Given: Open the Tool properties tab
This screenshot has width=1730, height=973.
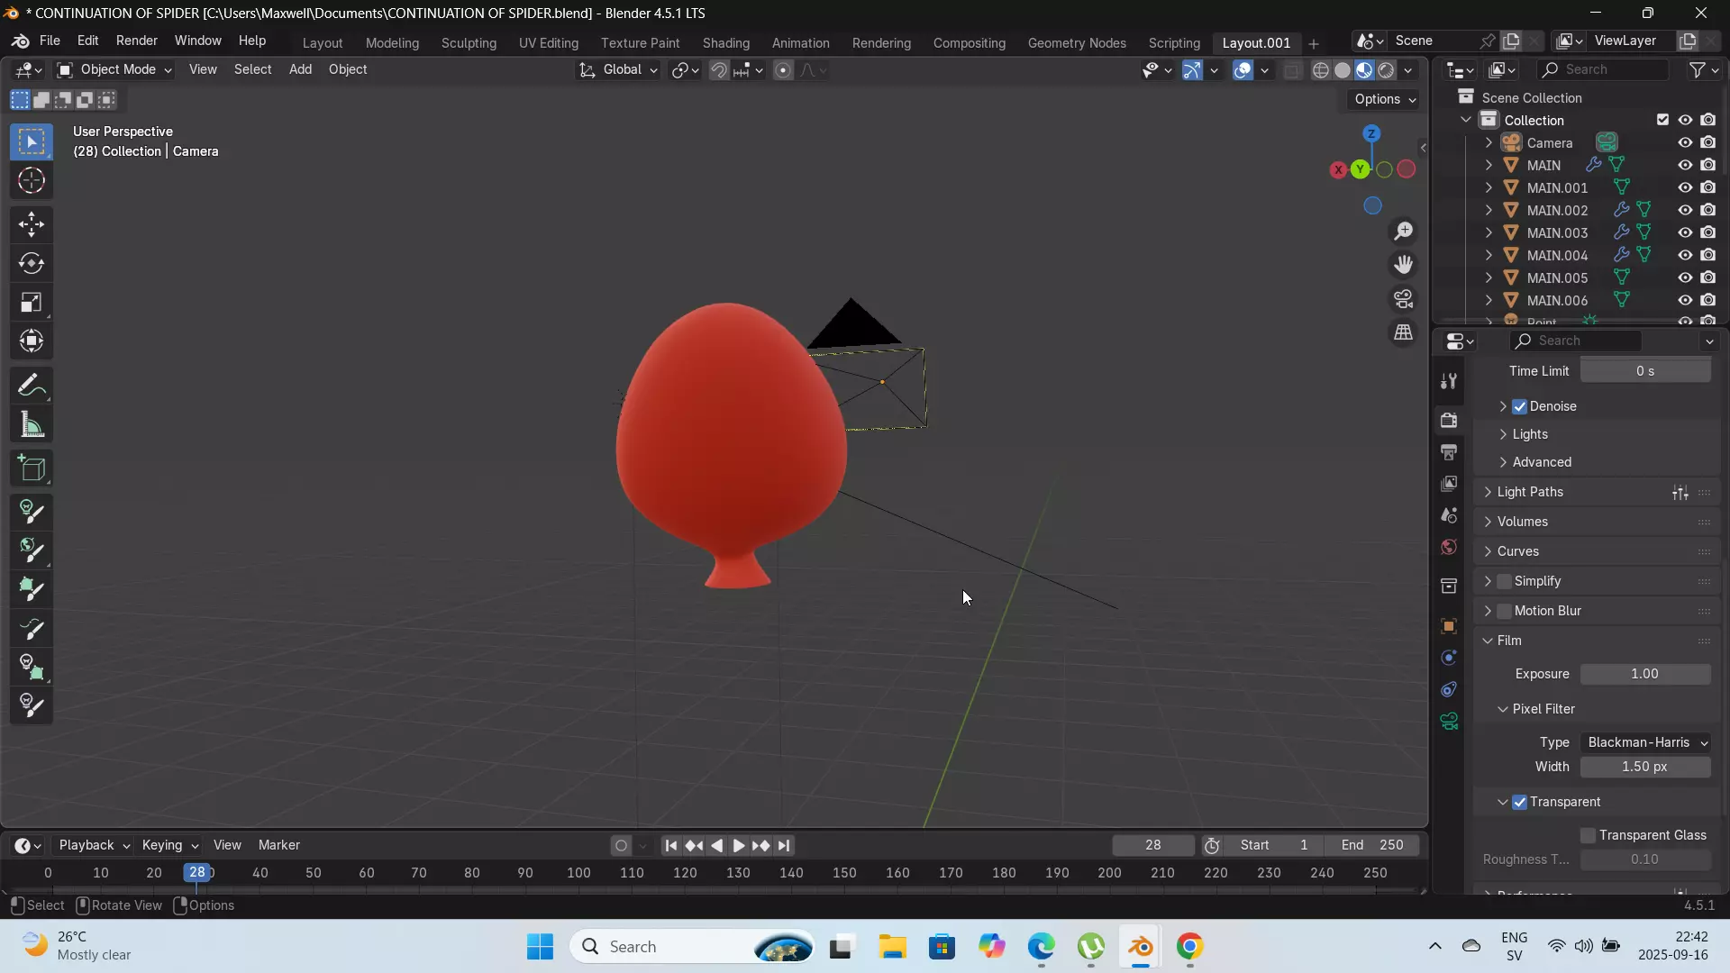Looking at the screenshot, I should [1449, 381].
